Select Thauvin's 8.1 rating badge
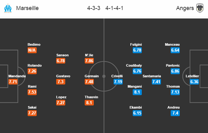 coord(89,103)
